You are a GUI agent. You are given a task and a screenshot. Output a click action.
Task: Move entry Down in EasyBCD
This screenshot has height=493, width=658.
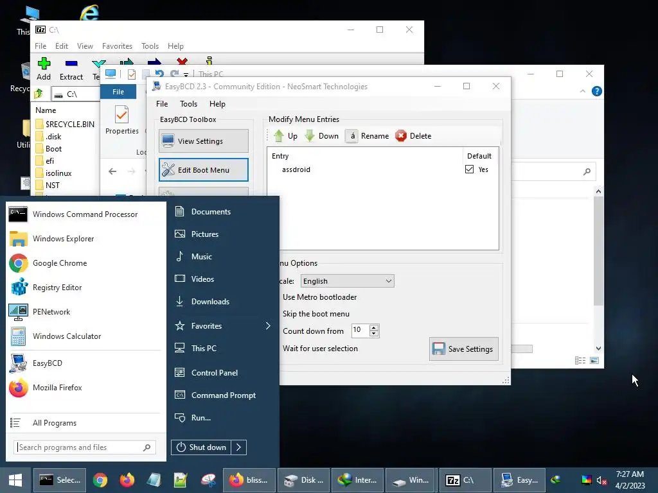321,136
